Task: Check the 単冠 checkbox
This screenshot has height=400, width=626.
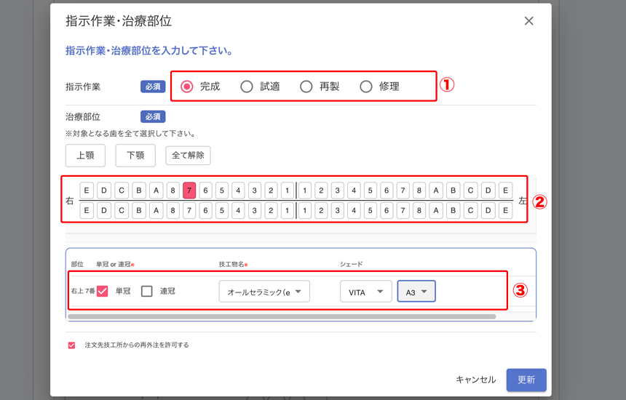Action: (x=103, y=291)
